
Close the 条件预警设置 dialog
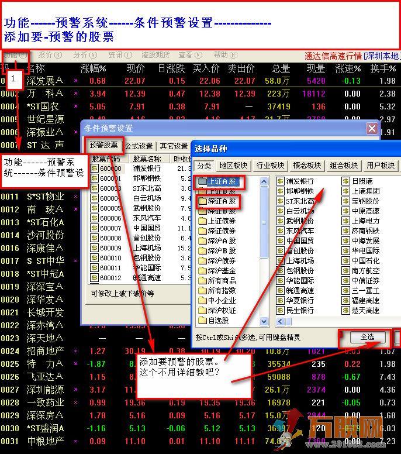point(372,128)
